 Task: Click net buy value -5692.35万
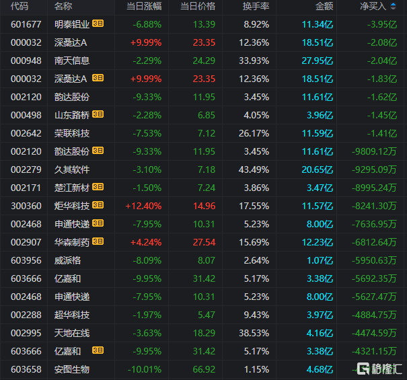pyautogui.click(x=374, y=278)
